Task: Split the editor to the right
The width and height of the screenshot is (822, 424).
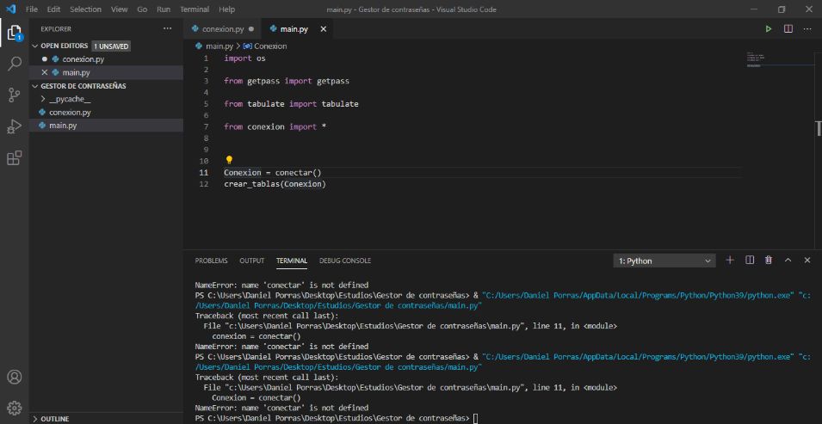Action: point(788,28)
